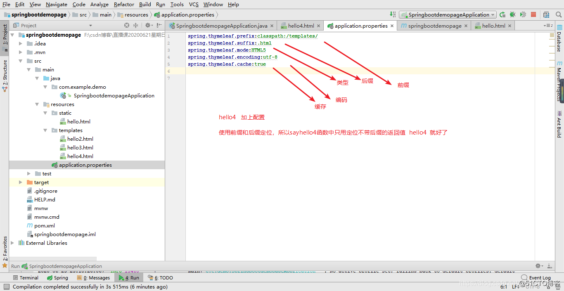564x291 pixels.
Task: Close the springbootdemopage pom editor tab
Action: (466, 26)
